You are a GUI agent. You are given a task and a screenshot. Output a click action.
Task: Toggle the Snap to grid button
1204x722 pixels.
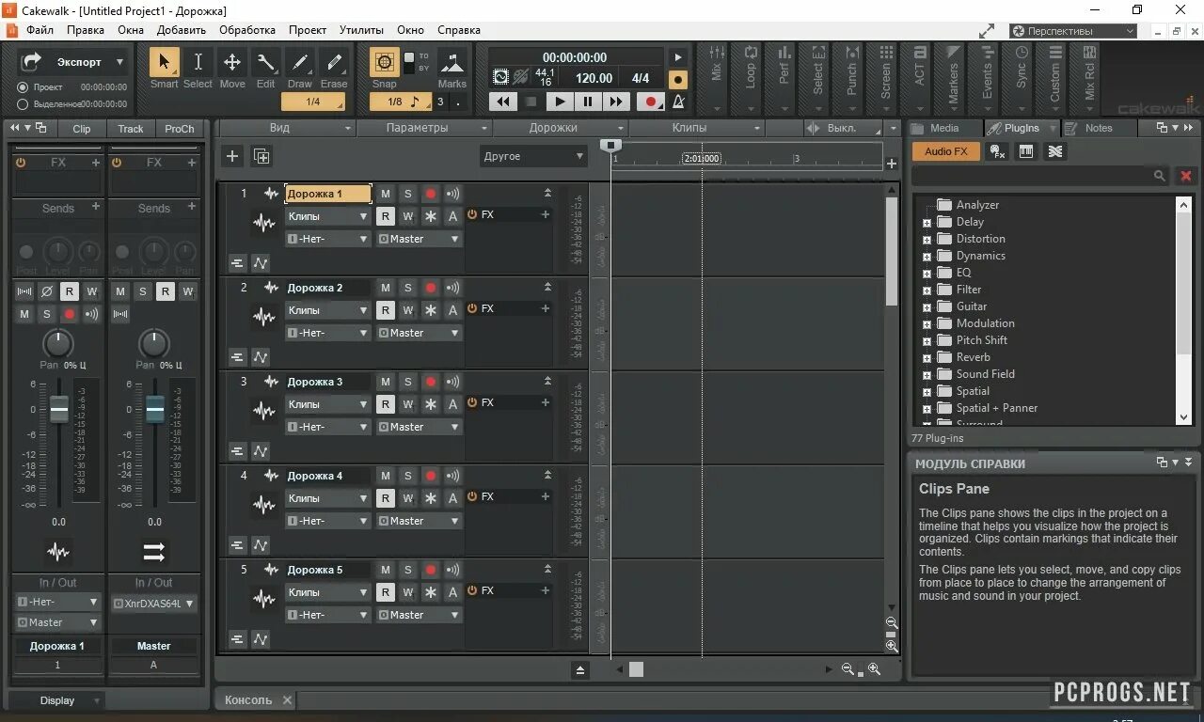(384, 62)
